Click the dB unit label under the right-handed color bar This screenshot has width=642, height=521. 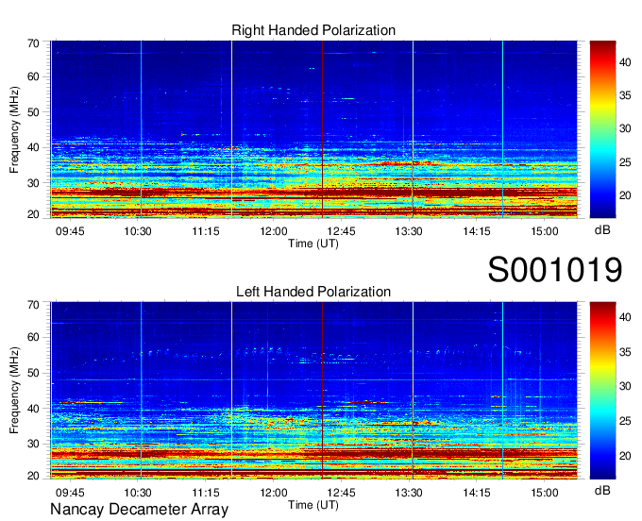[x=602, y=230]
